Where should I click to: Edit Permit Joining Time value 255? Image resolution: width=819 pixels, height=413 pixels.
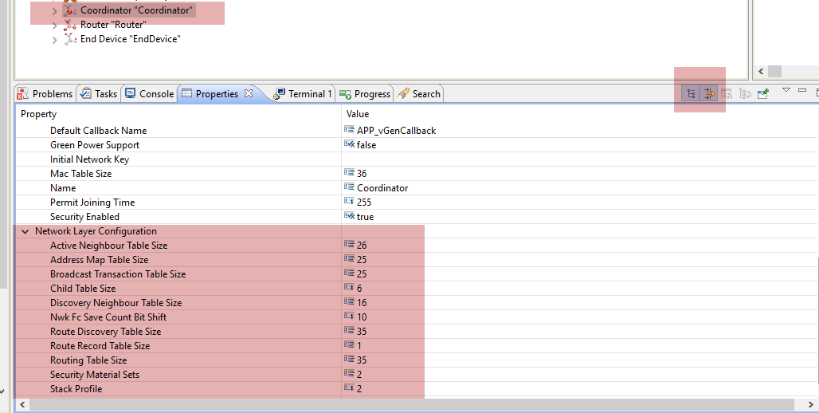(364, 203)
